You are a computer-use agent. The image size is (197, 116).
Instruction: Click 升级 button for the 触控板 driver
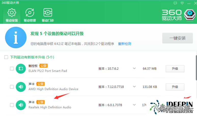pyautogui.click(x=175, y=69)
